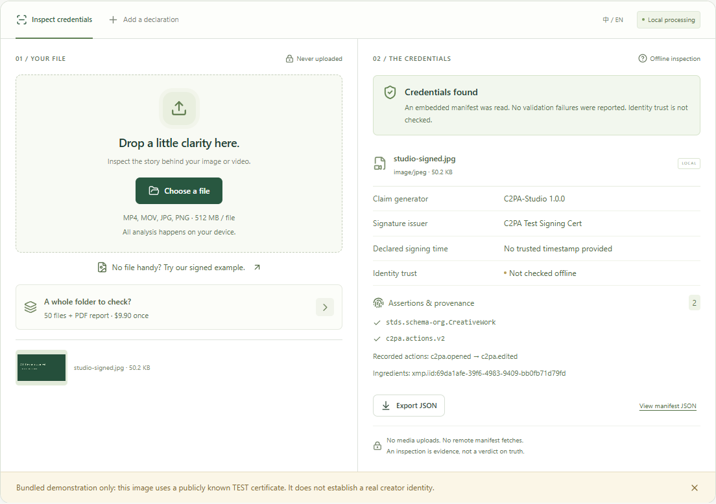Select the studio-signed.jpg thumbnail
Viewport: 716px width, 504px height.
point(42,367)
